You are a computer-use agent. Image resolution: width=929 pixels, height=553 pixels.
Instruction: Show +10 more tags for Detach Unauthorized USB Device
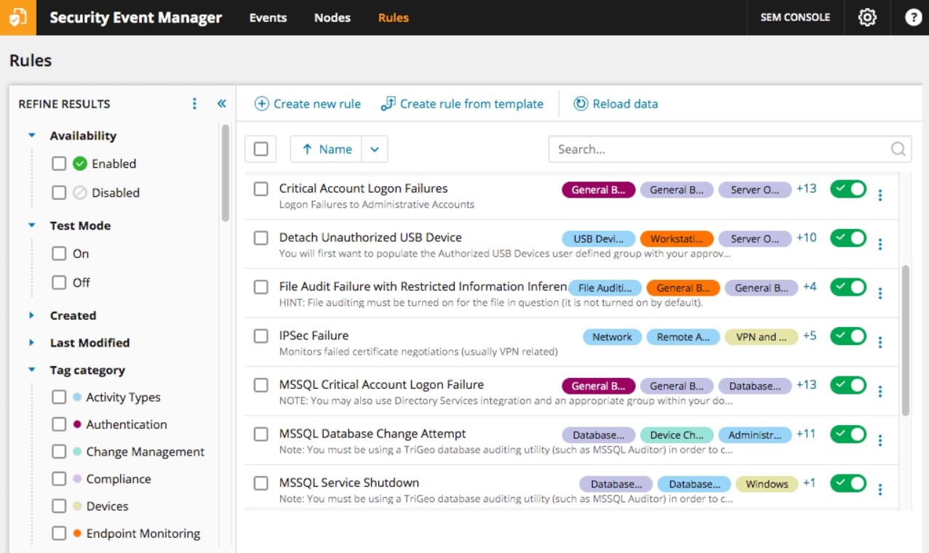(x=806, y=238)
